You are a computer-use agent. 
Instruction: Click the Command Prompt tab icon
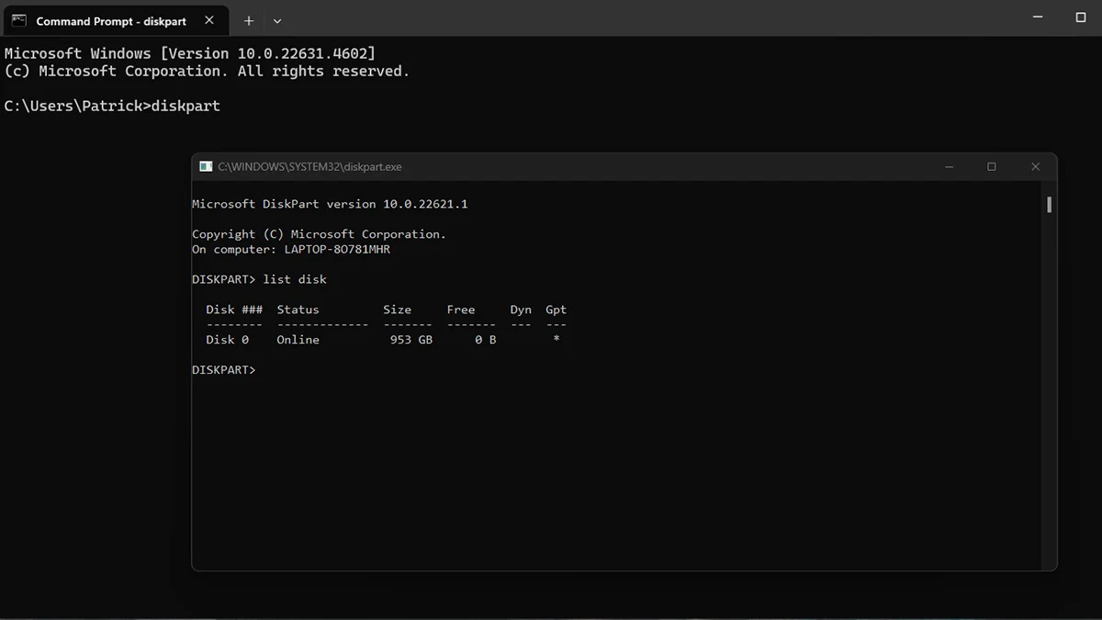click(18, 20)
